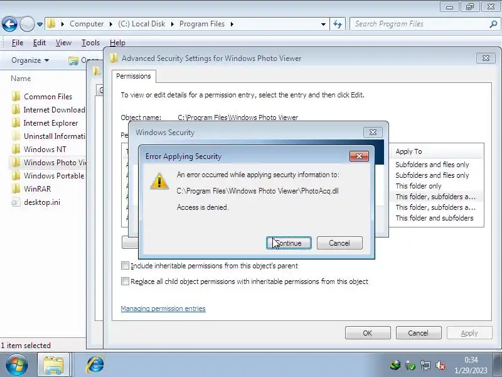
Task: Open the File menu in Explorer
Action: pyautogui.click(x=18, y=43)
